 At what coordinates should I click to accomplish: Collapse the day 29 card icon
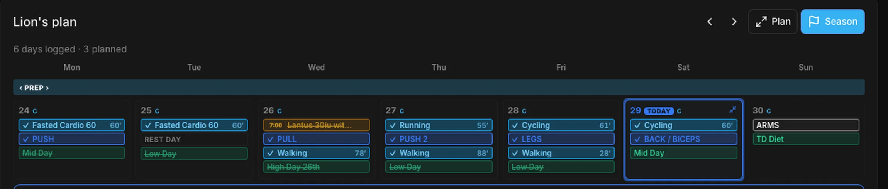coord(732,110)
